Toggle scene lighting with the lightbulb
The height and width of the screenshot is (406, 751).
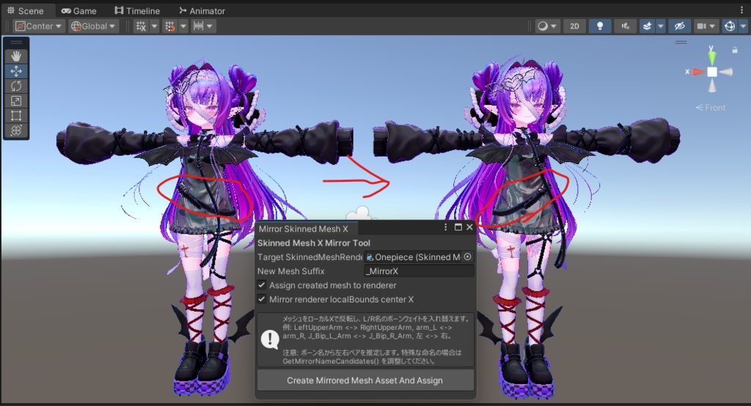pos(600,26)
